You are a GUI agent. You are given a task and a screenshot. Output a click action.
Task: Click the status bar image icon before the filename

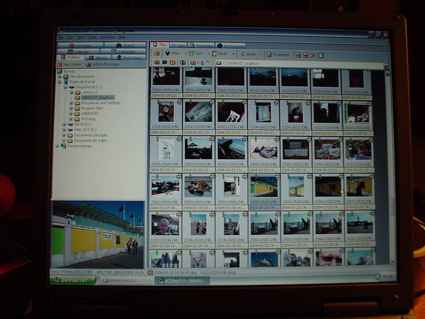[149, 272]
